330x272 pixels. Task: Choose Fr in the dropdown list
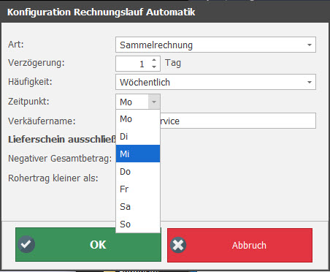point(138,189)
